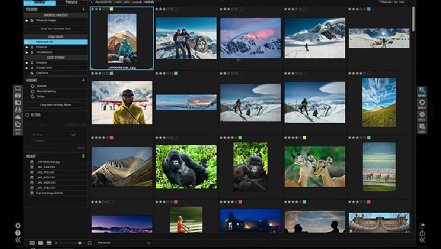Switch to the Presets tab
441x249 pixels.
coord(71,3)
